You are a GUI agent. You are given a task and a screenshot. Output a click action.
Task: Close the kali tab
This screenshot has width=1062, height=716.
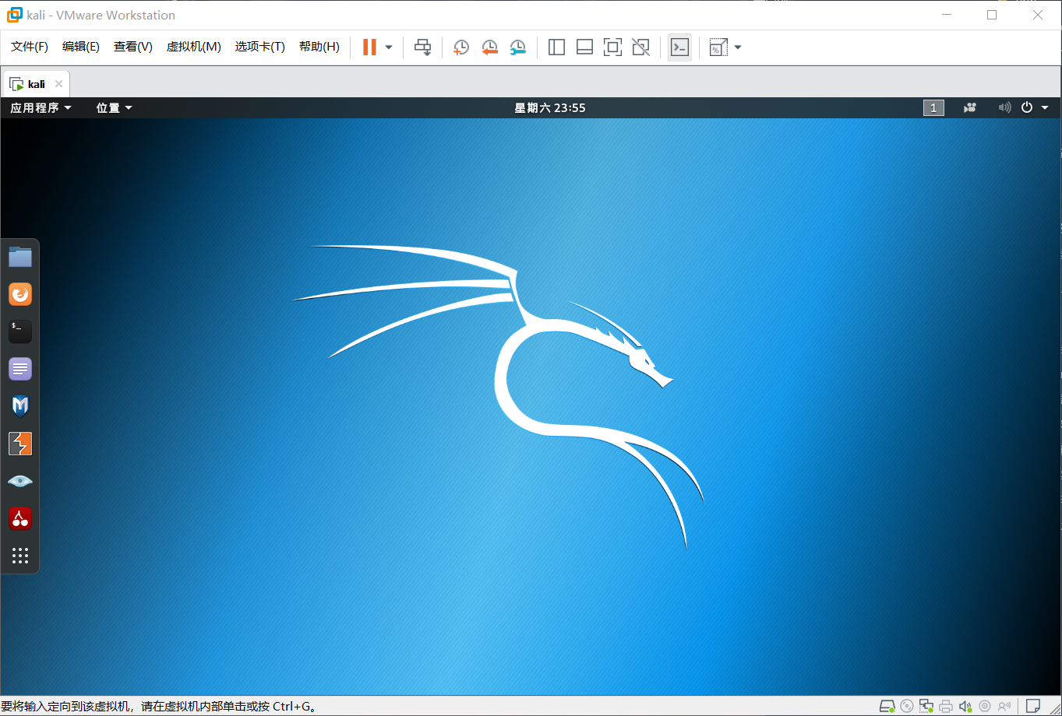pos(58,84)
